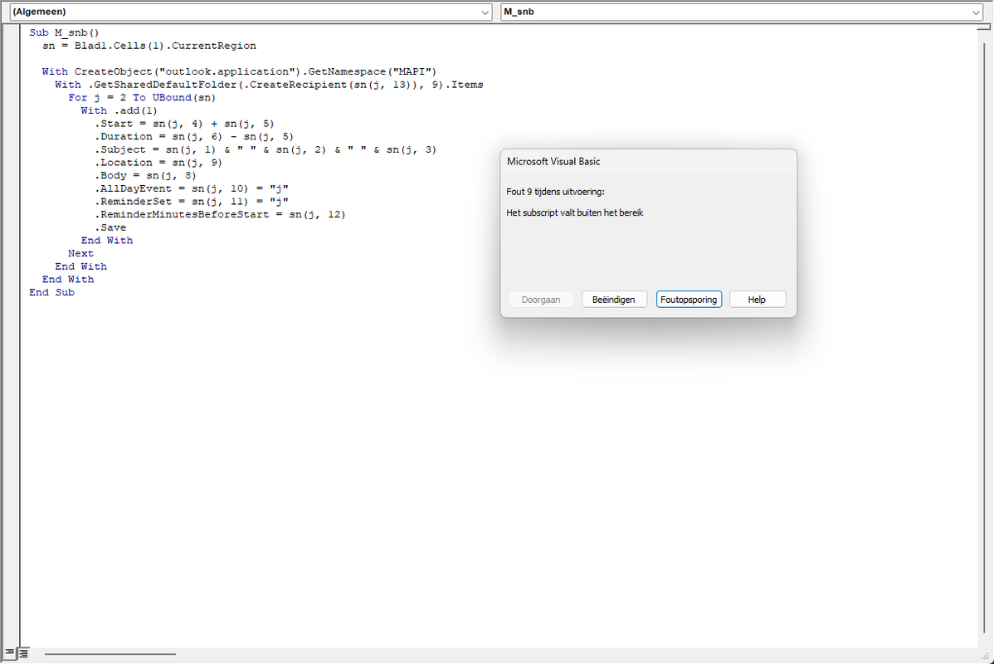
Task: Click the '.Start = sn(j, 4) + sn(j, 5)' line
Action: click(184, 124)
